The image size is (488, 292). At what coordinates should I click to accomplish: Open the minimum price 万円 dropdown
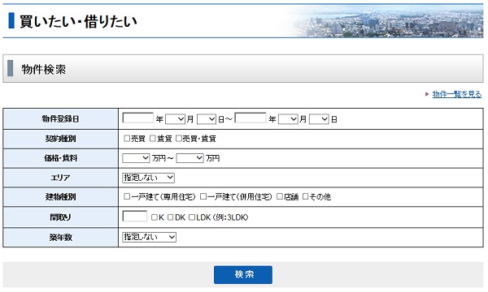point(136,158)
